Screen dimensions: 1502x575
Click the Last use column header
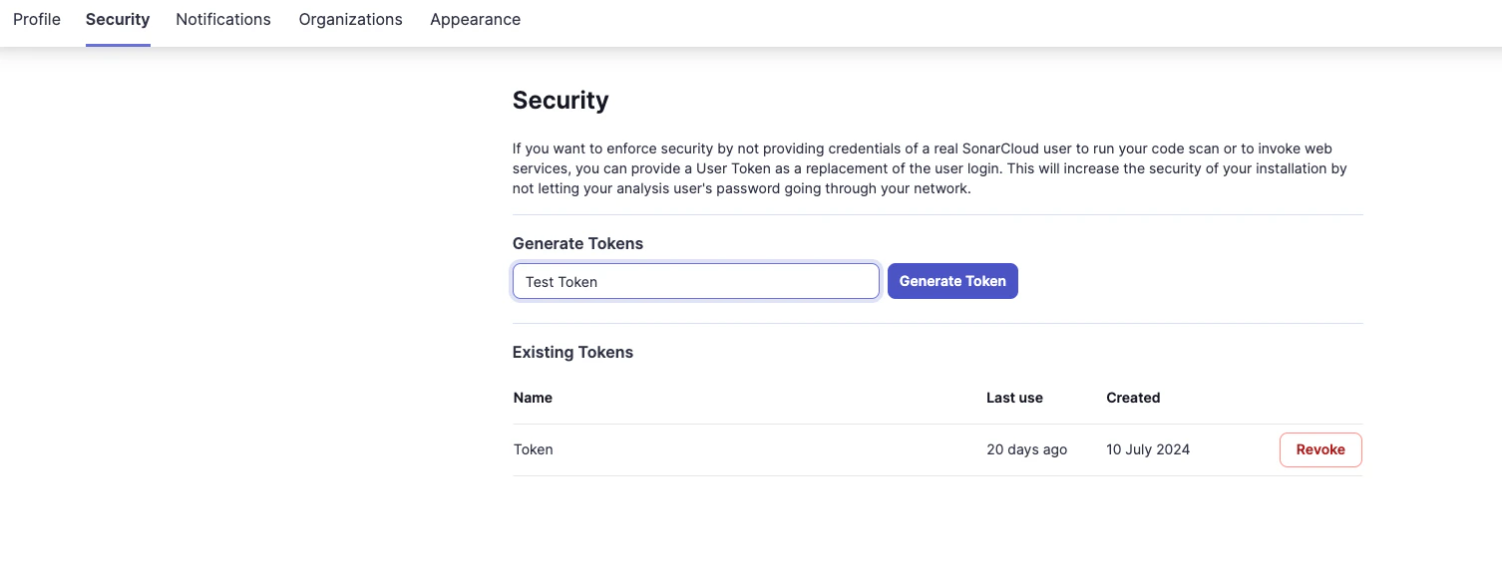[1013, 398]
